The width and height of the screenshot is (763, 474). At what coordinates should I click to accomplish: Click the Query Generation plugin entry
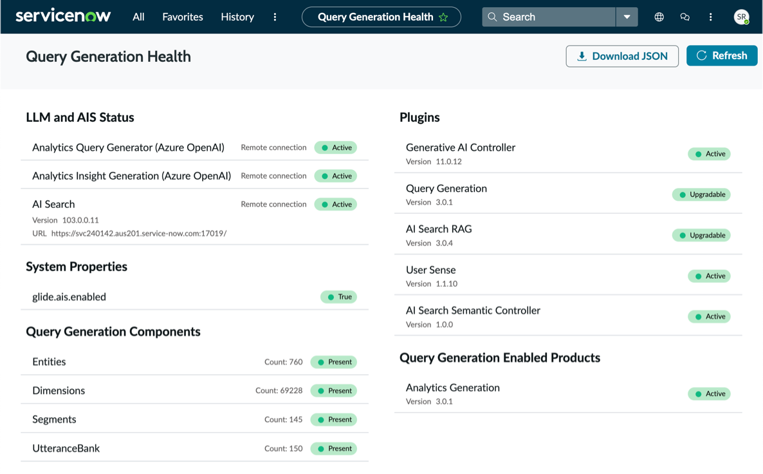pos(568,194)
